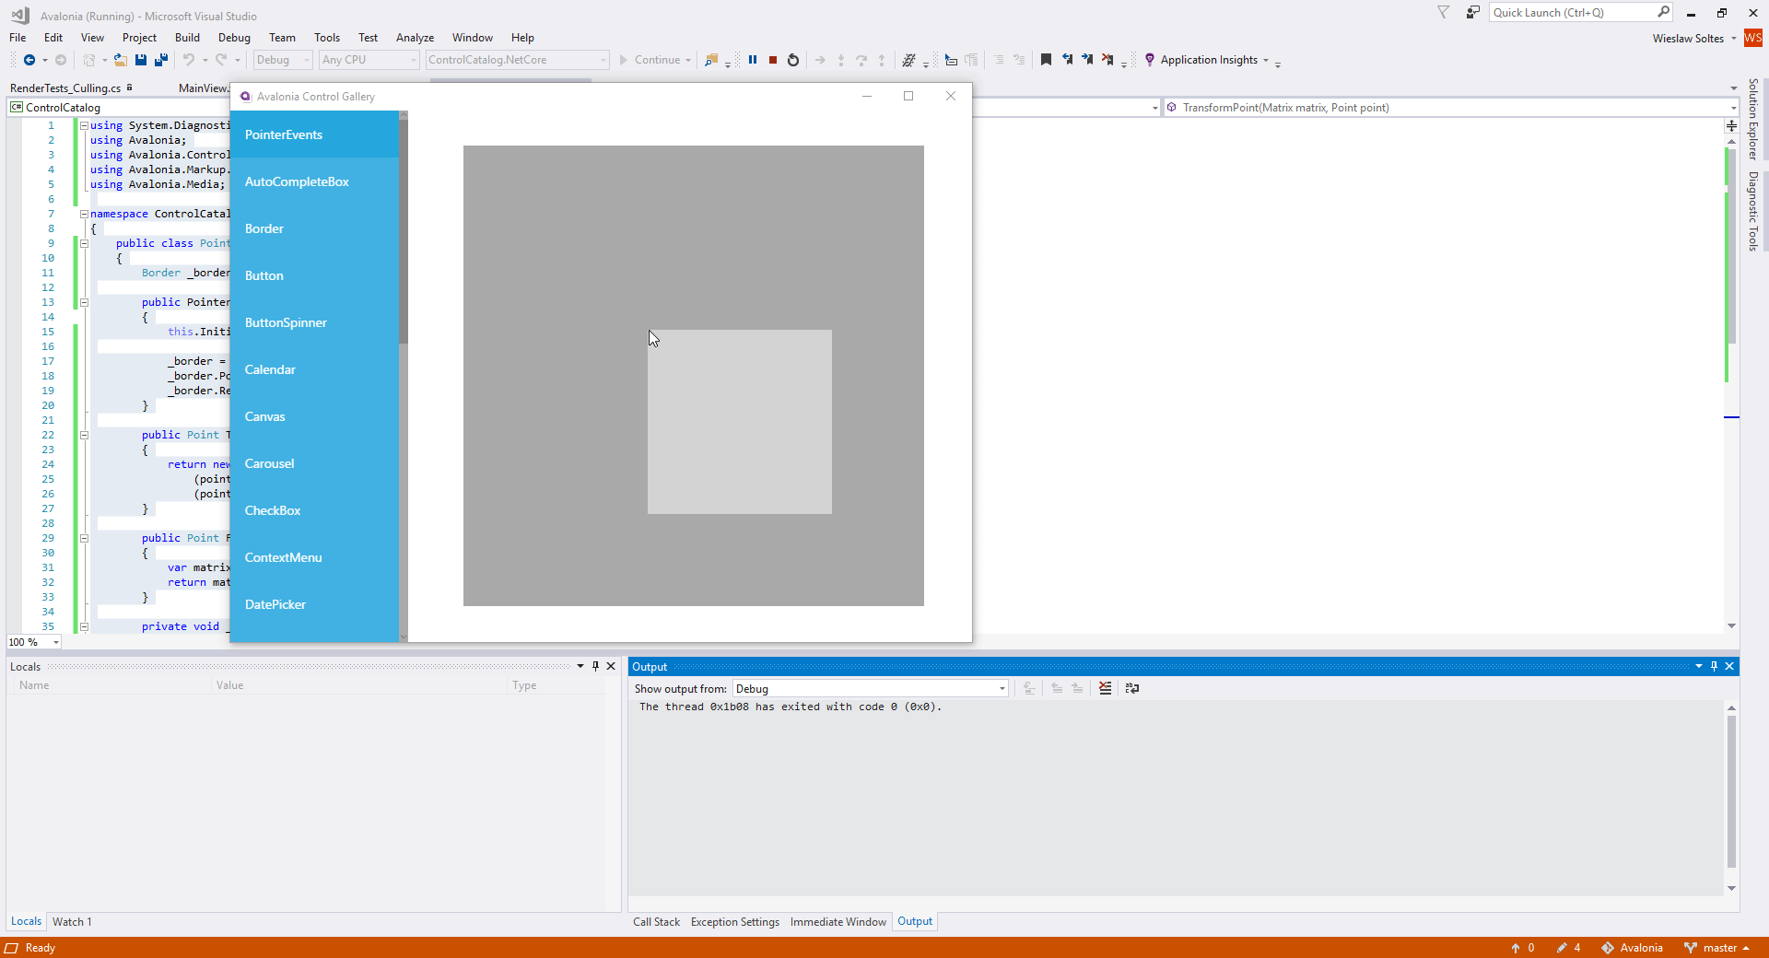Image resolution: width=1769 pixels, height=958 pixels.
Task: Save the current file
Action: (140, 60)
